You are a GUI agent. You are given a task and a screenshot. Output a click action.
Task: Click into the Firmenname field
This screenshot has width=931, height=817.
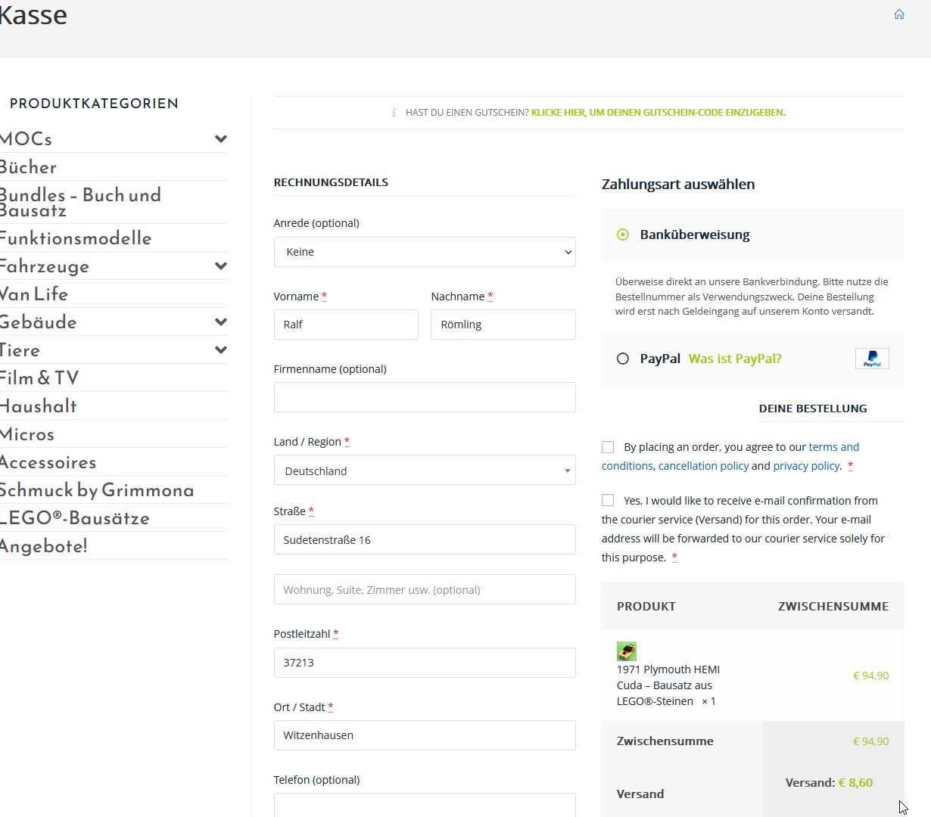pos(425,397)
